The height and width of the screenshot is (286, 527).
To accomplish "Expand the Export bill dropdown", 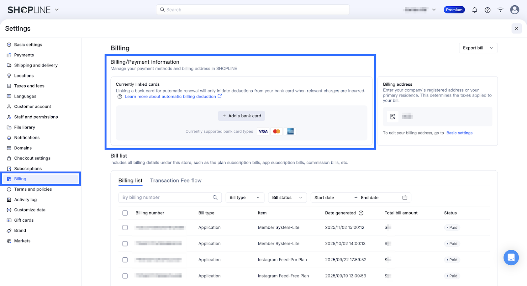I will pyautogui.click(x=478, y=48).
